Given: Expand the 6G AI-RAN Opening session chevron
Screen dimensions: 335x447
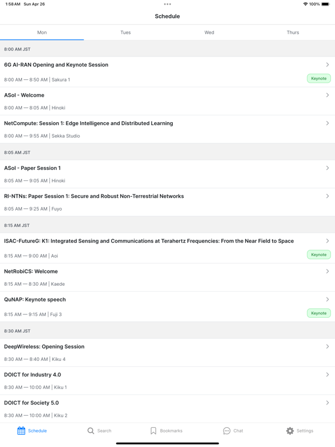Looking at the screenshot, I should (327, 65).
